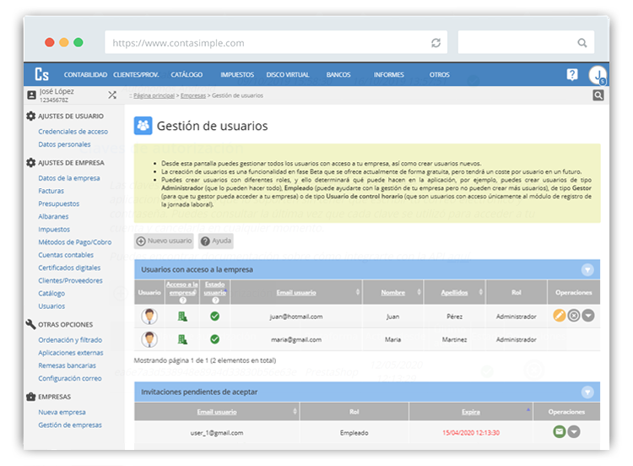This screenshot has height=466, width=633.
Task: Click María's user avatar picture
Action: pyautogui.click(x=149, y=339)
